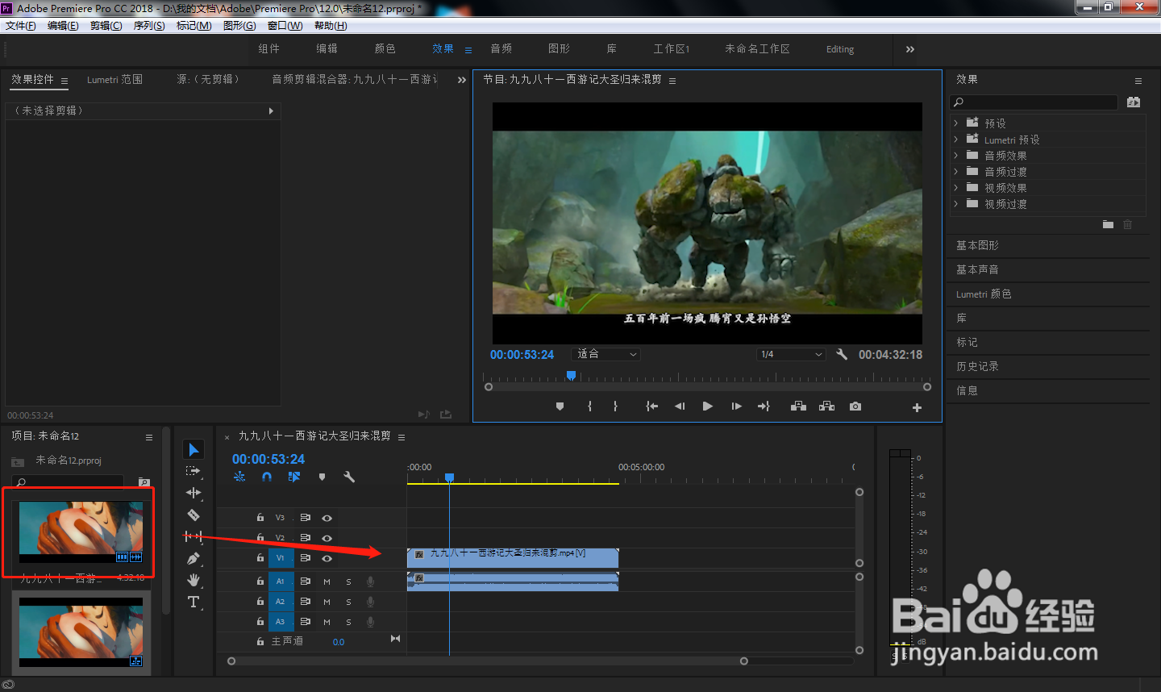Step back one frame
Viewport: 1161px width, 692px height.
coord(680,406)
